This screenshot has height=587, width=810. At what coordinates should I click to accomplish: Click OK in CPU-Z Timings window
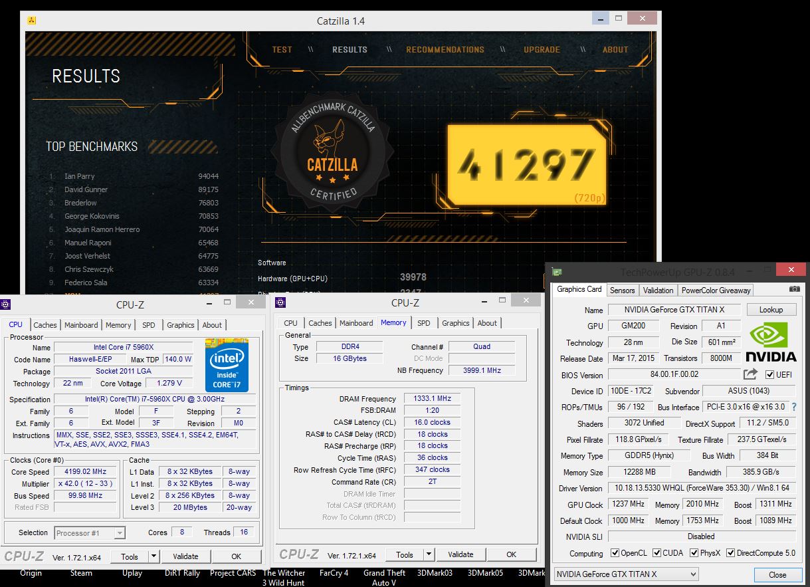[511, 554]
